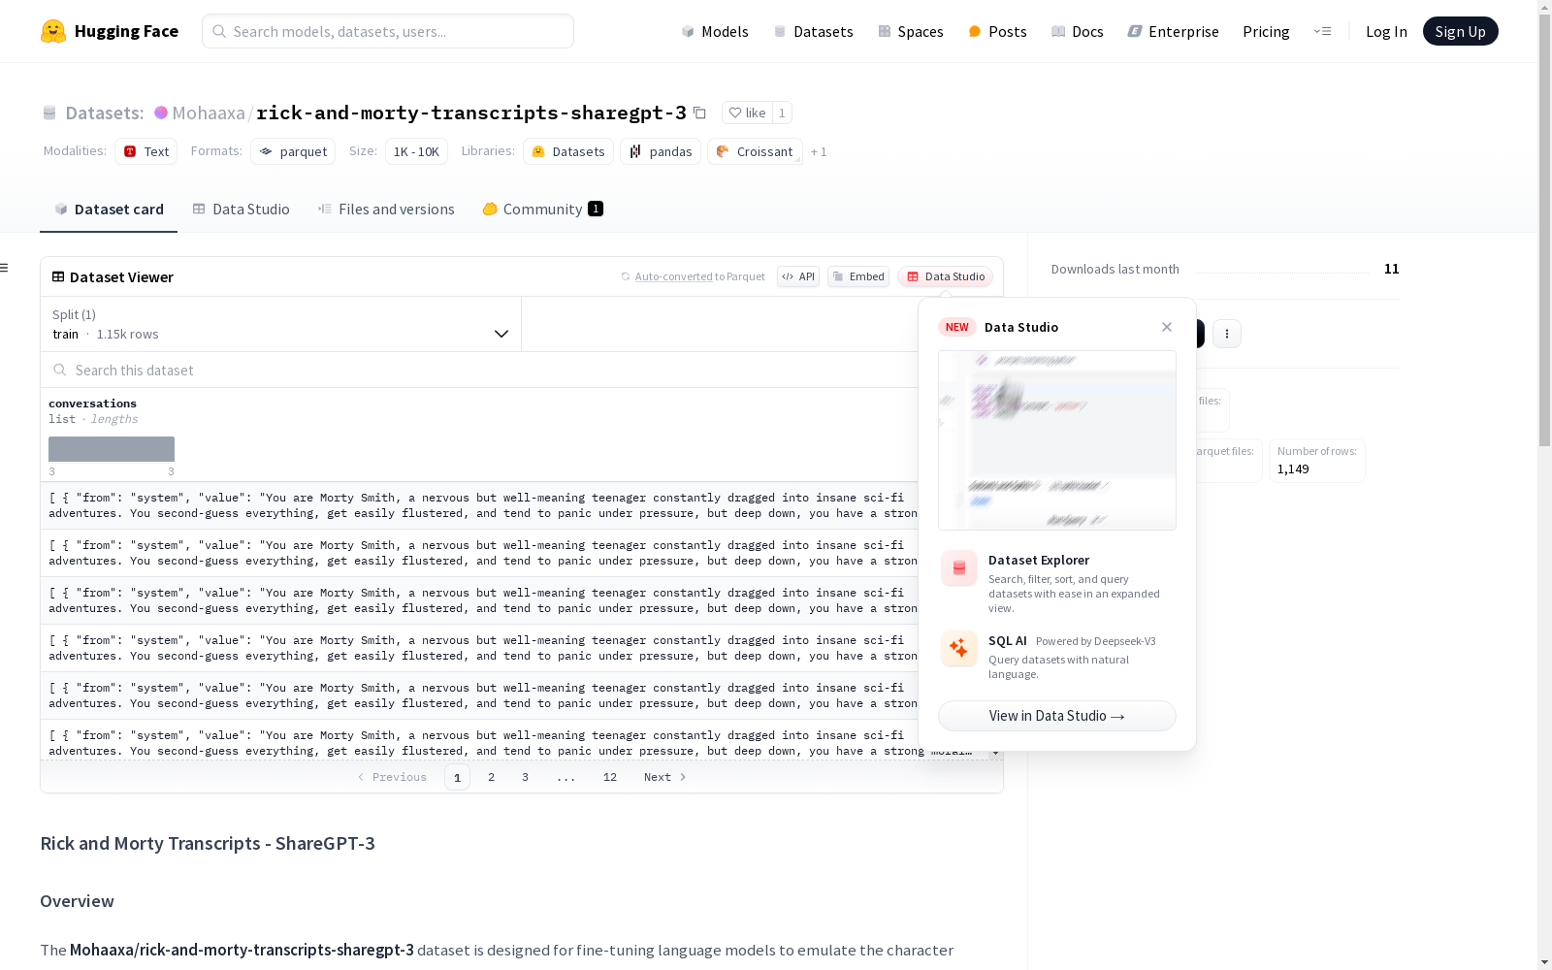
Task: Open the three-dot options menu
Action: pos(1227,334)
